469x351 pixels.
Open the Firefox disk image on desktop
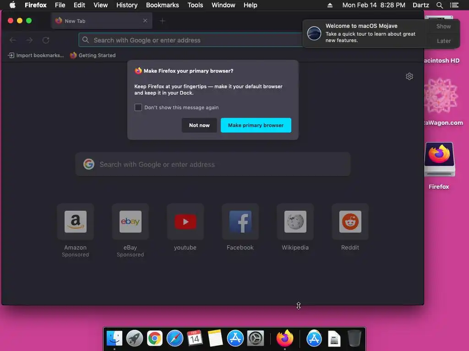tap(439, 160)
